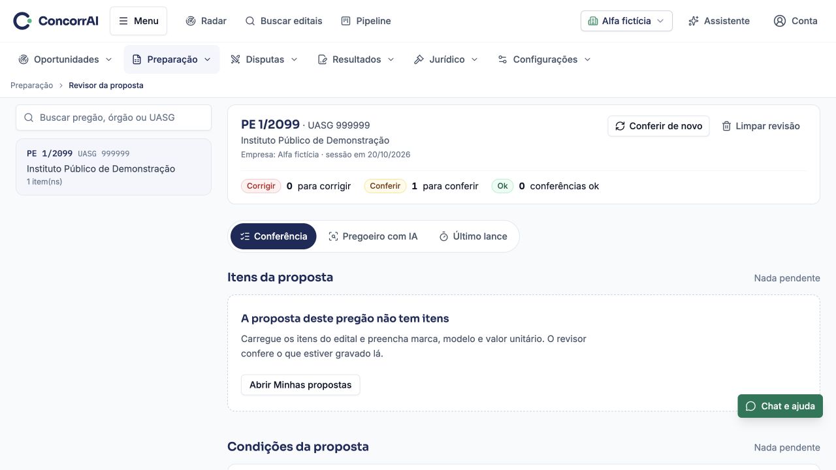Open the hamburger Menu button
Image resolution: width=836 pixels, height=470 pixels.
click(x=138, y=21)
